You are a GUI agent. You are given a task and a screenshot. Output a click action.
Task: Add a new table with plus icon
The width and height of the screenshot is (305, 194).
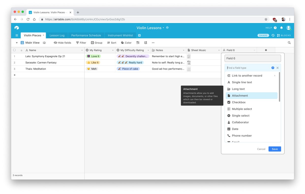tap(139, 35)
